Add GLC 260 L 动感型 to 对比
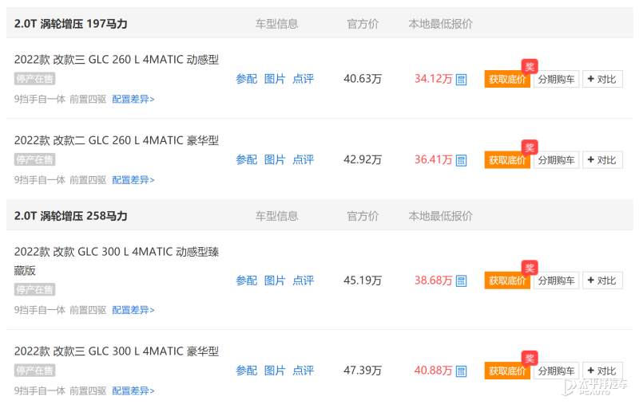 pos(602,80)
